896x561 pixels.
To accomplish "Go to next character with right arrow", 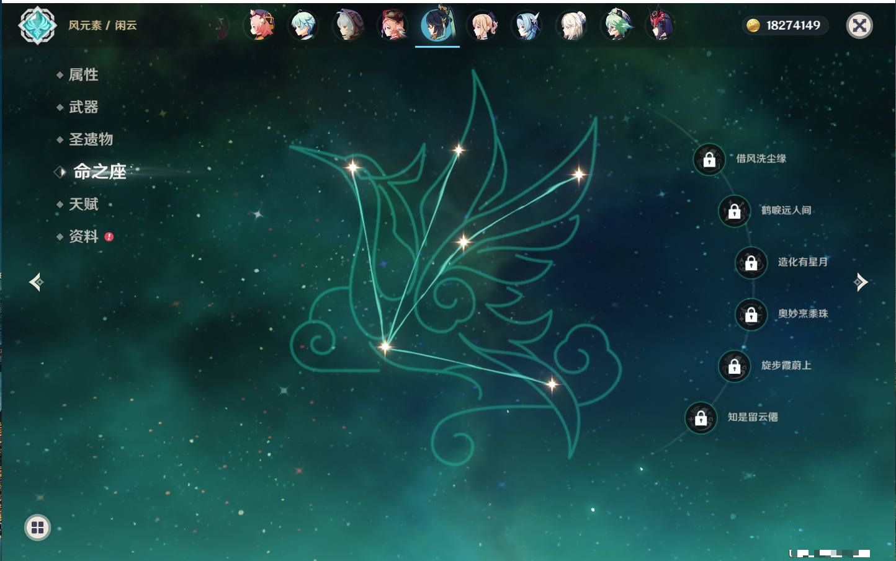I will click(861, 282).
